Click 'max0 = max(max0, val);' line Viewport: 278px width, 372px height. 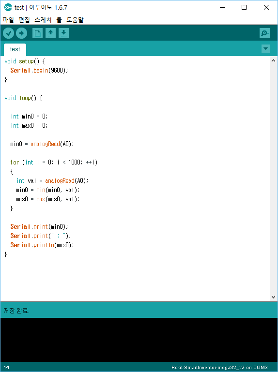pos(48,199)
